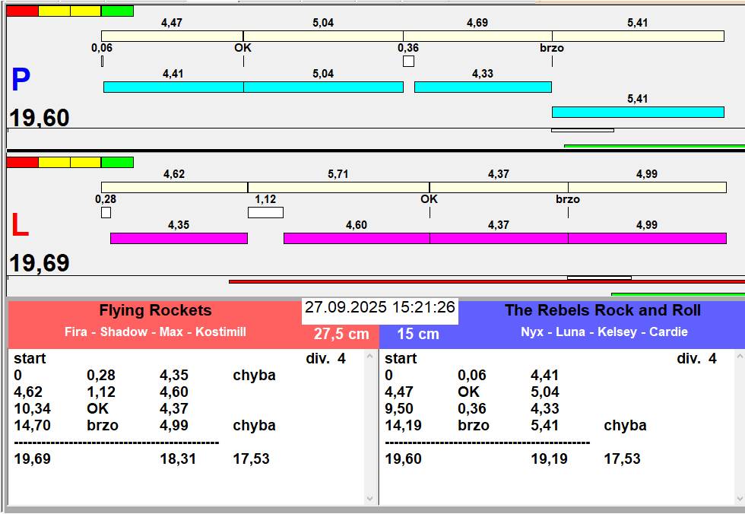Click start in the Flying Rockets table
The width and height of the screenshot is (745, 514).
tap(30, 359)
